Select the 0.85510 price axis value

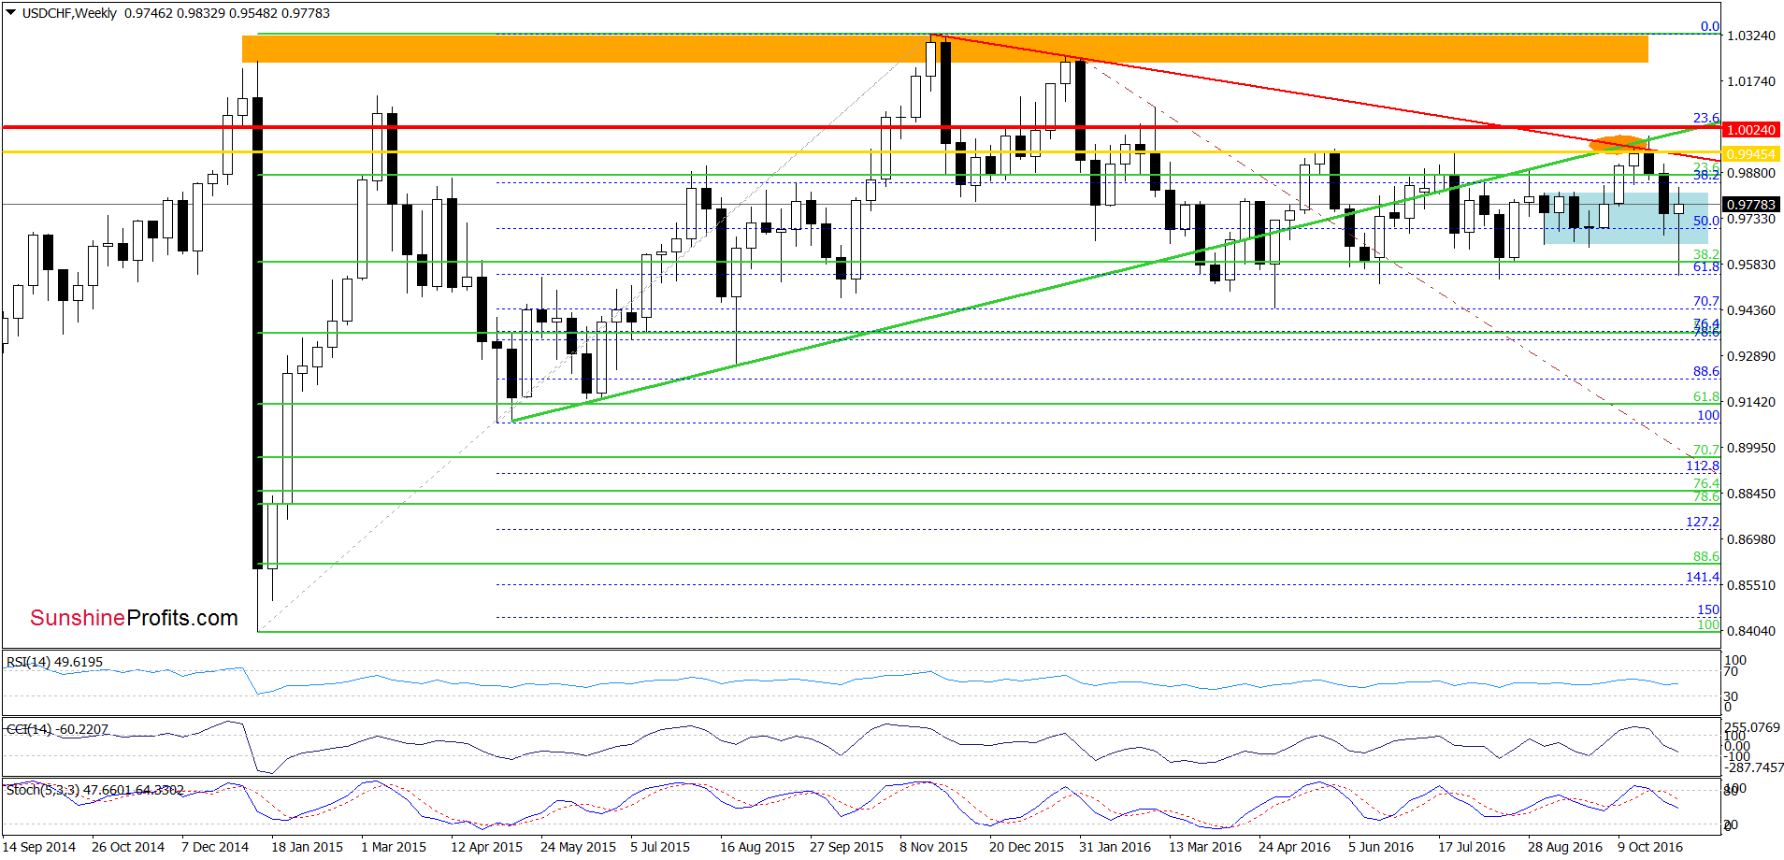click(1751, 585)
